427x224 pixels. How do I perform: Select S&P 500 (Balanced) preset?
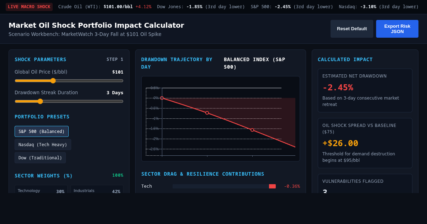coord(42,132)
